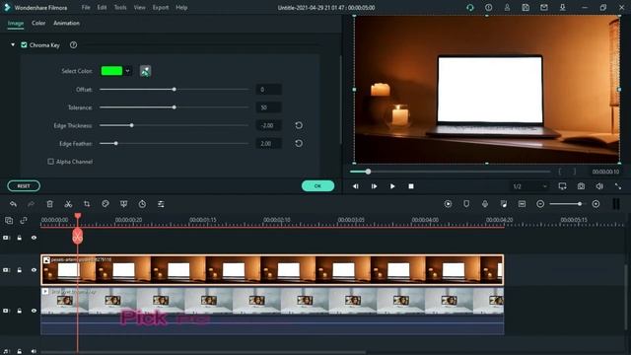Click the green screen tool icon

tap(123, 204)
